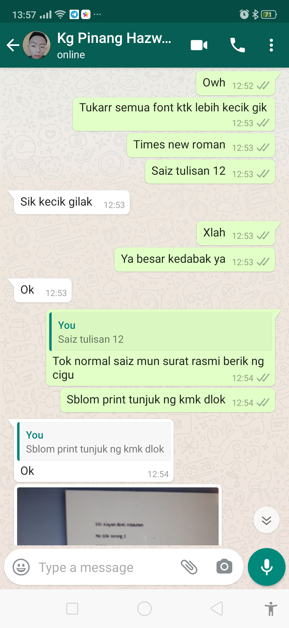Tap the quoted 'Saiz tulisan 12' reply
289x628 pixels.
[x=161, y=332]
